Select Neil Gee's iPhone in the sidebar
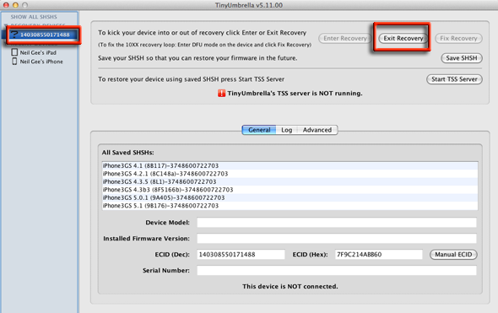Screen dimensions: 498x313 41,62
